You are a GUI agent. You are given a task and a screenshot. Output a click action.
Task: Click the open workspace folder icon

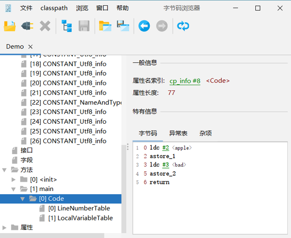point(105,26)
